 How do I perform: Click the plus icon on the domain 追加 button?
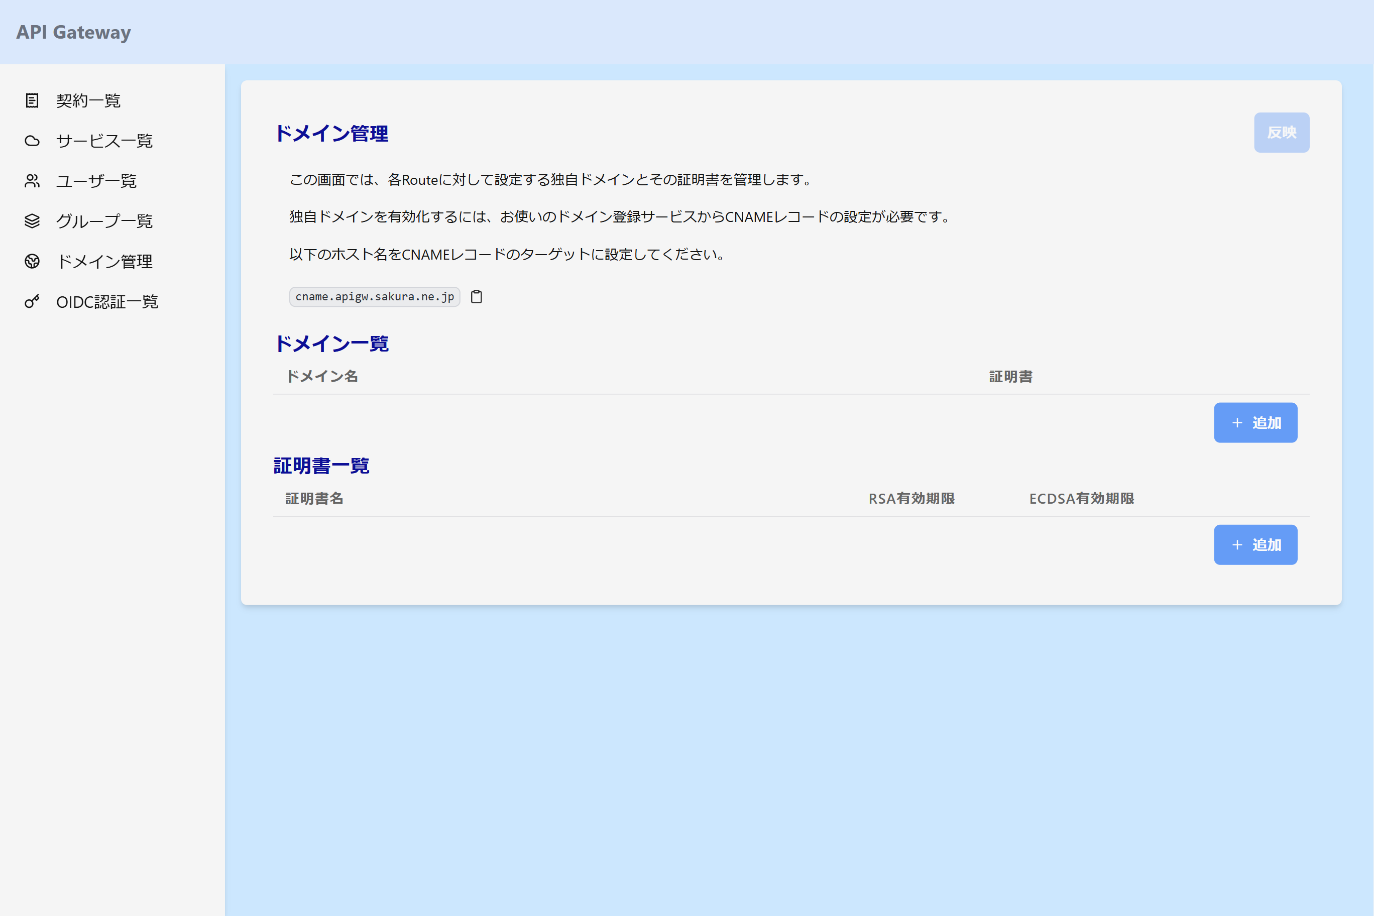tap(1237, 422)
